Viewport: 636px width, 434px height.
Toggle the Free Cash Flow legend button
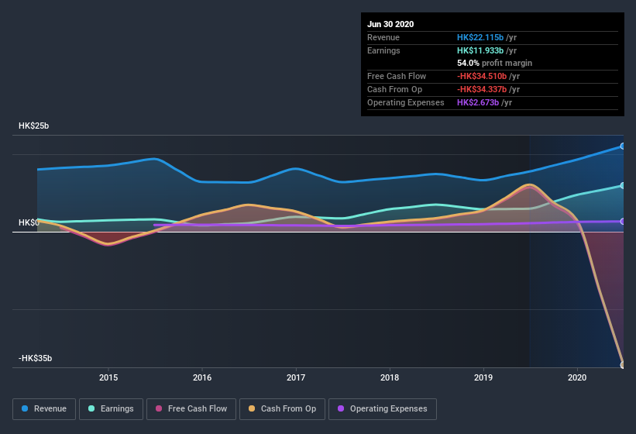pyautogui.click(x=191, y=409)
